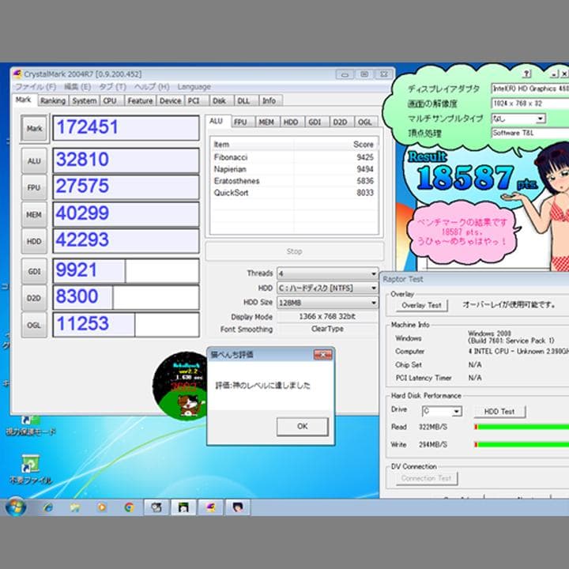Open the タブ (T) menu
The width and height of the screenshot is (569, 569).
tap(112, 87)
